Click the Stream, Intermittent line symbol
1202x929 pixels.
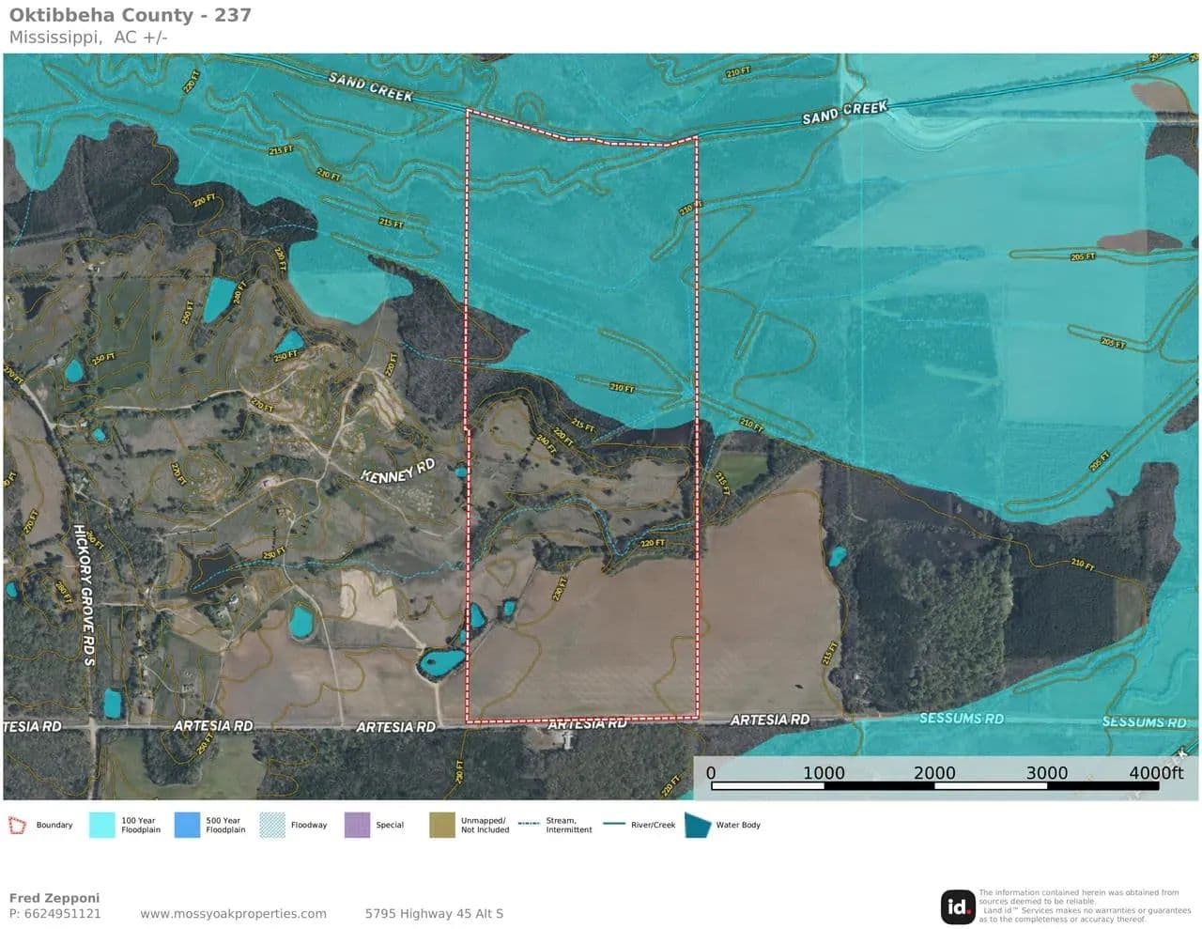pyautogui.click(x=529, y=824)
